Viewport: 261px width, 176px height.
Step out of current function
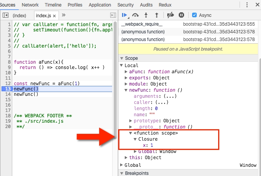(x=157, y=15)
